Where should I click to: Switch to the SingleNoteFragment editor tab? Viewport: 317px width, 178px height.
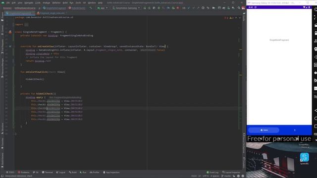click(x=20, y=13)
